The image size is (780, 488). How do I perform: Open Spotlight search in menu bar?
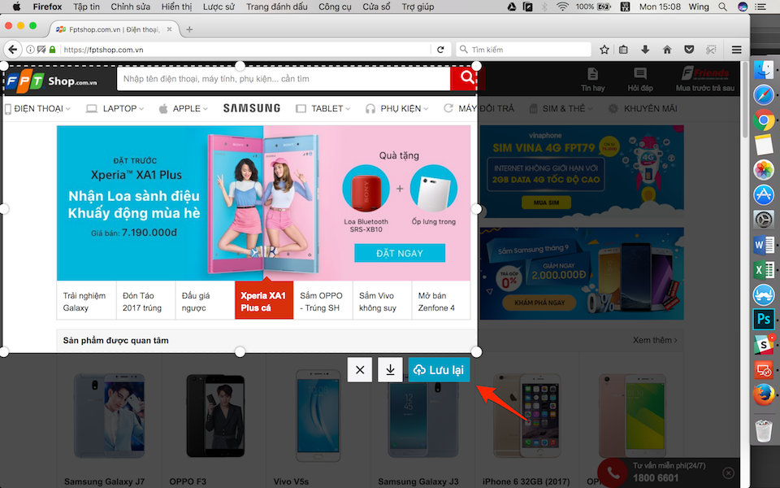722,7
